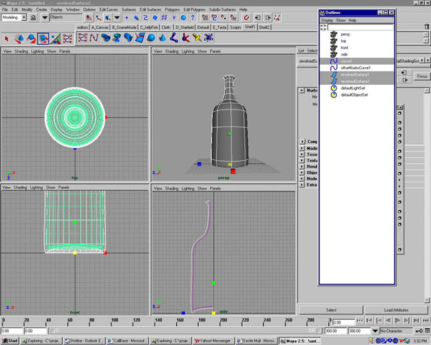The height and width of the screenshot is (345, 431).
Task: Activate the highlighted Scale tool
Action: coord(43,39)
